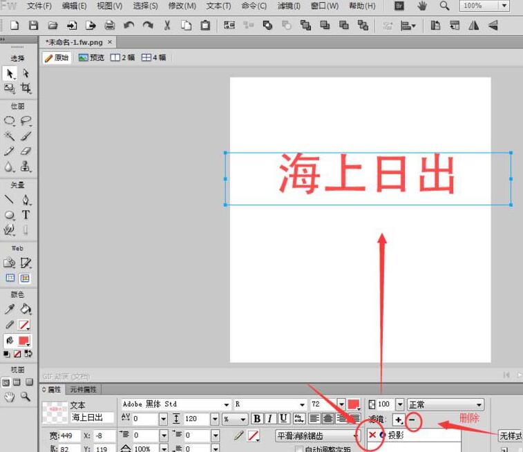Open the fill color swatch in toolbox
Image resolution: width=523 pixels, height=452 pixels.
(24, 340)
